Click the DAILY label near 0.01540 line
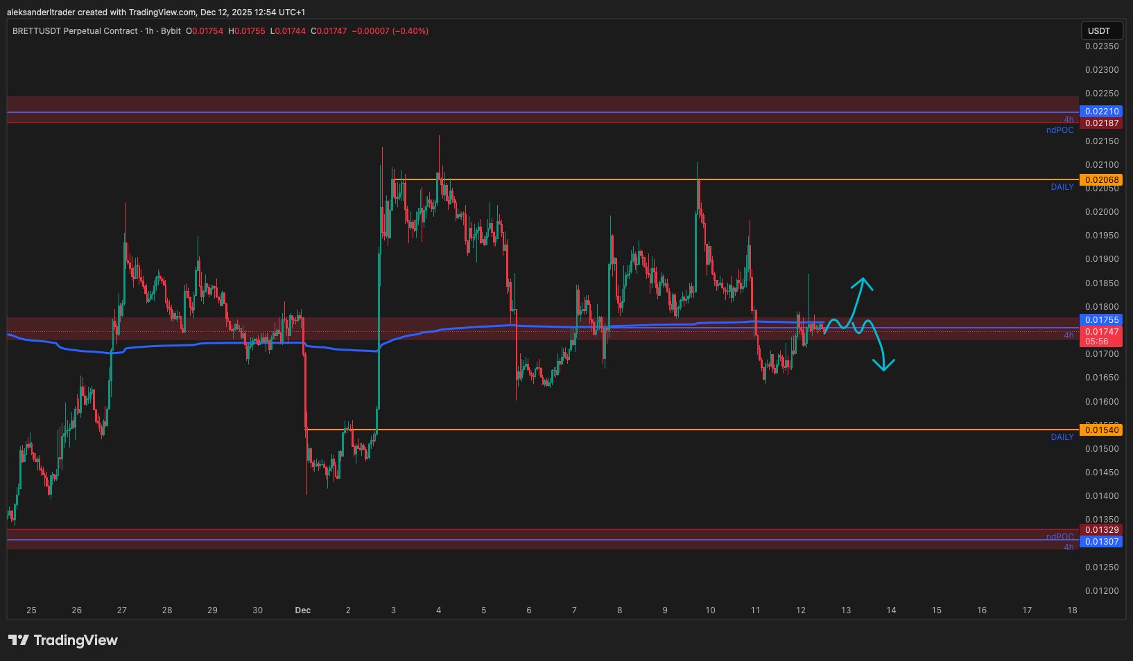 point(1062,437)
